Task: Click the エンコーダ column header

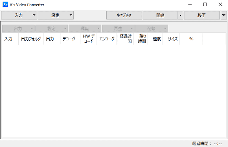Action: pyautogui.click(x=107, y=39)
